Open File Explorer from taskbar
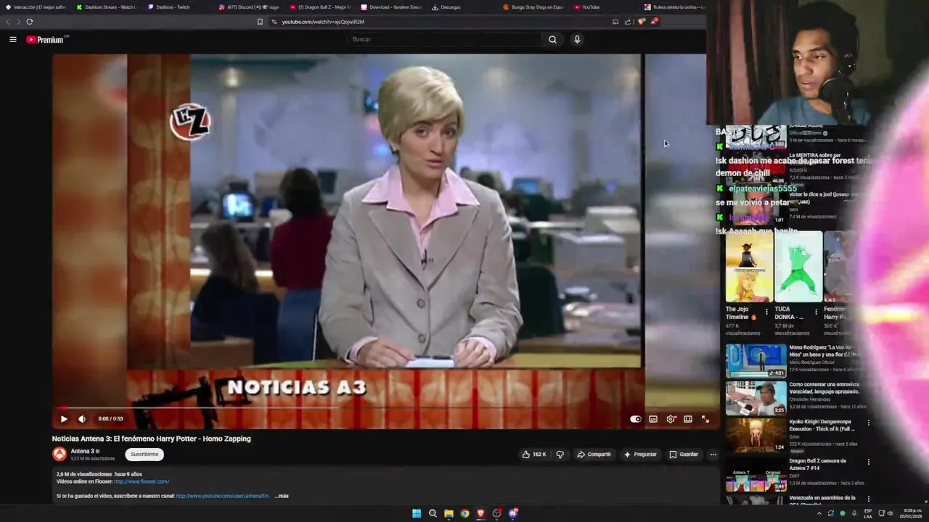This screenshot has width=929, height=522. point(449,513)
